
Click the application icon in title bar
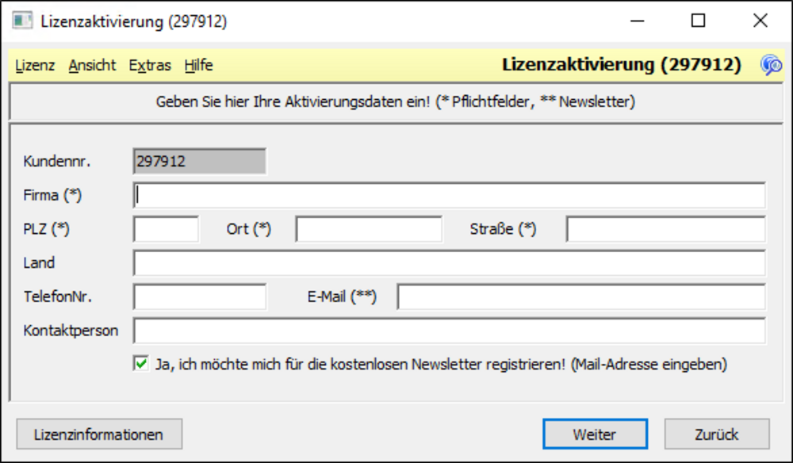click(x=22, y=21)
